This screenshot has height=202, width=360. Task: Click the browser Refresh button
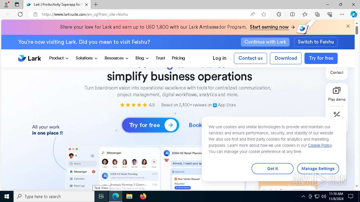click(x=20, y=14)
